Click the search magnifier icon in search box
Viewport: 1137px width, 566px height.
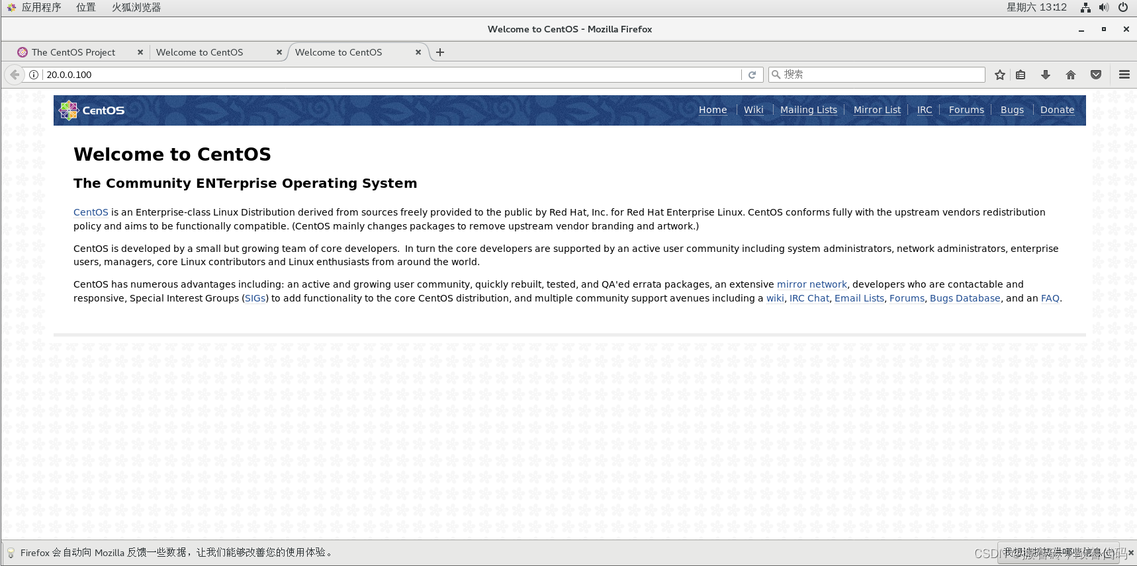click(x=776, y=75)
